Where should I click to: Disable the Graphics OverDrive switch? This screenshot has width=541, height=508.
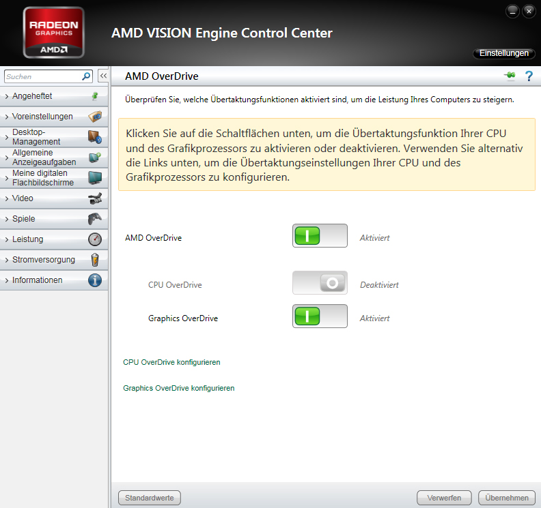click(x=320, y=316)
